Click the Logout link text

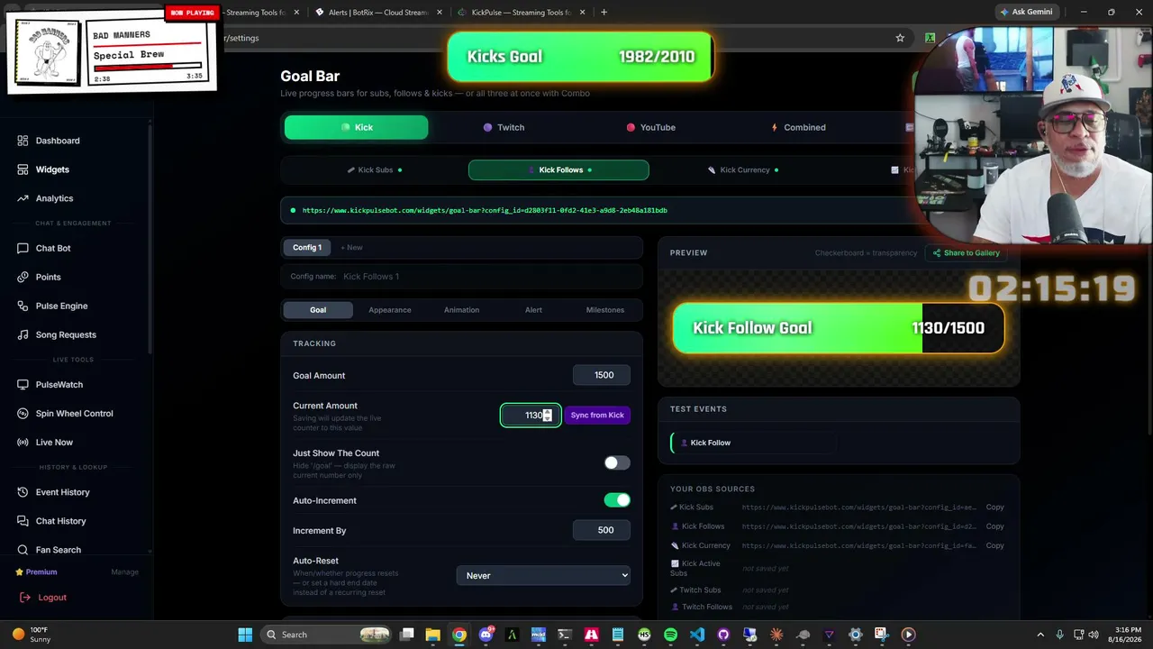click(52, 598)
